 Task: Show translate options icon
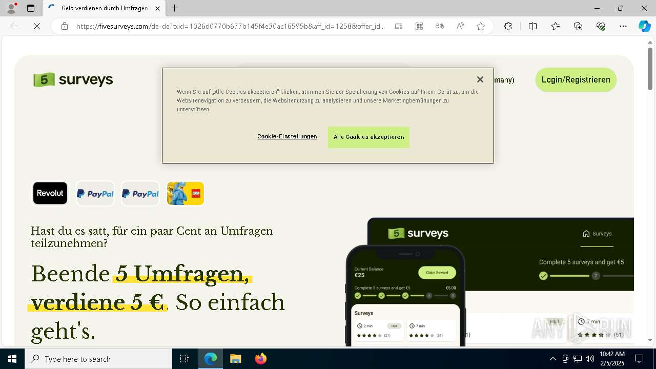[x=440, y=26]
